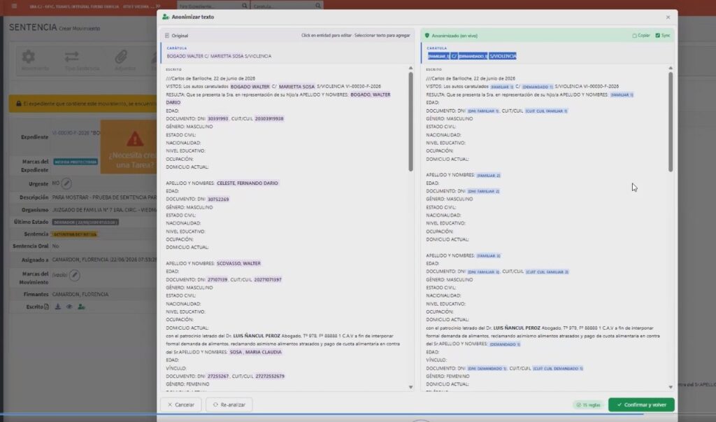Click the [FAMILIAR 2] tag in the Anonimizado panel
716x422 pixels.
[488, 176]
